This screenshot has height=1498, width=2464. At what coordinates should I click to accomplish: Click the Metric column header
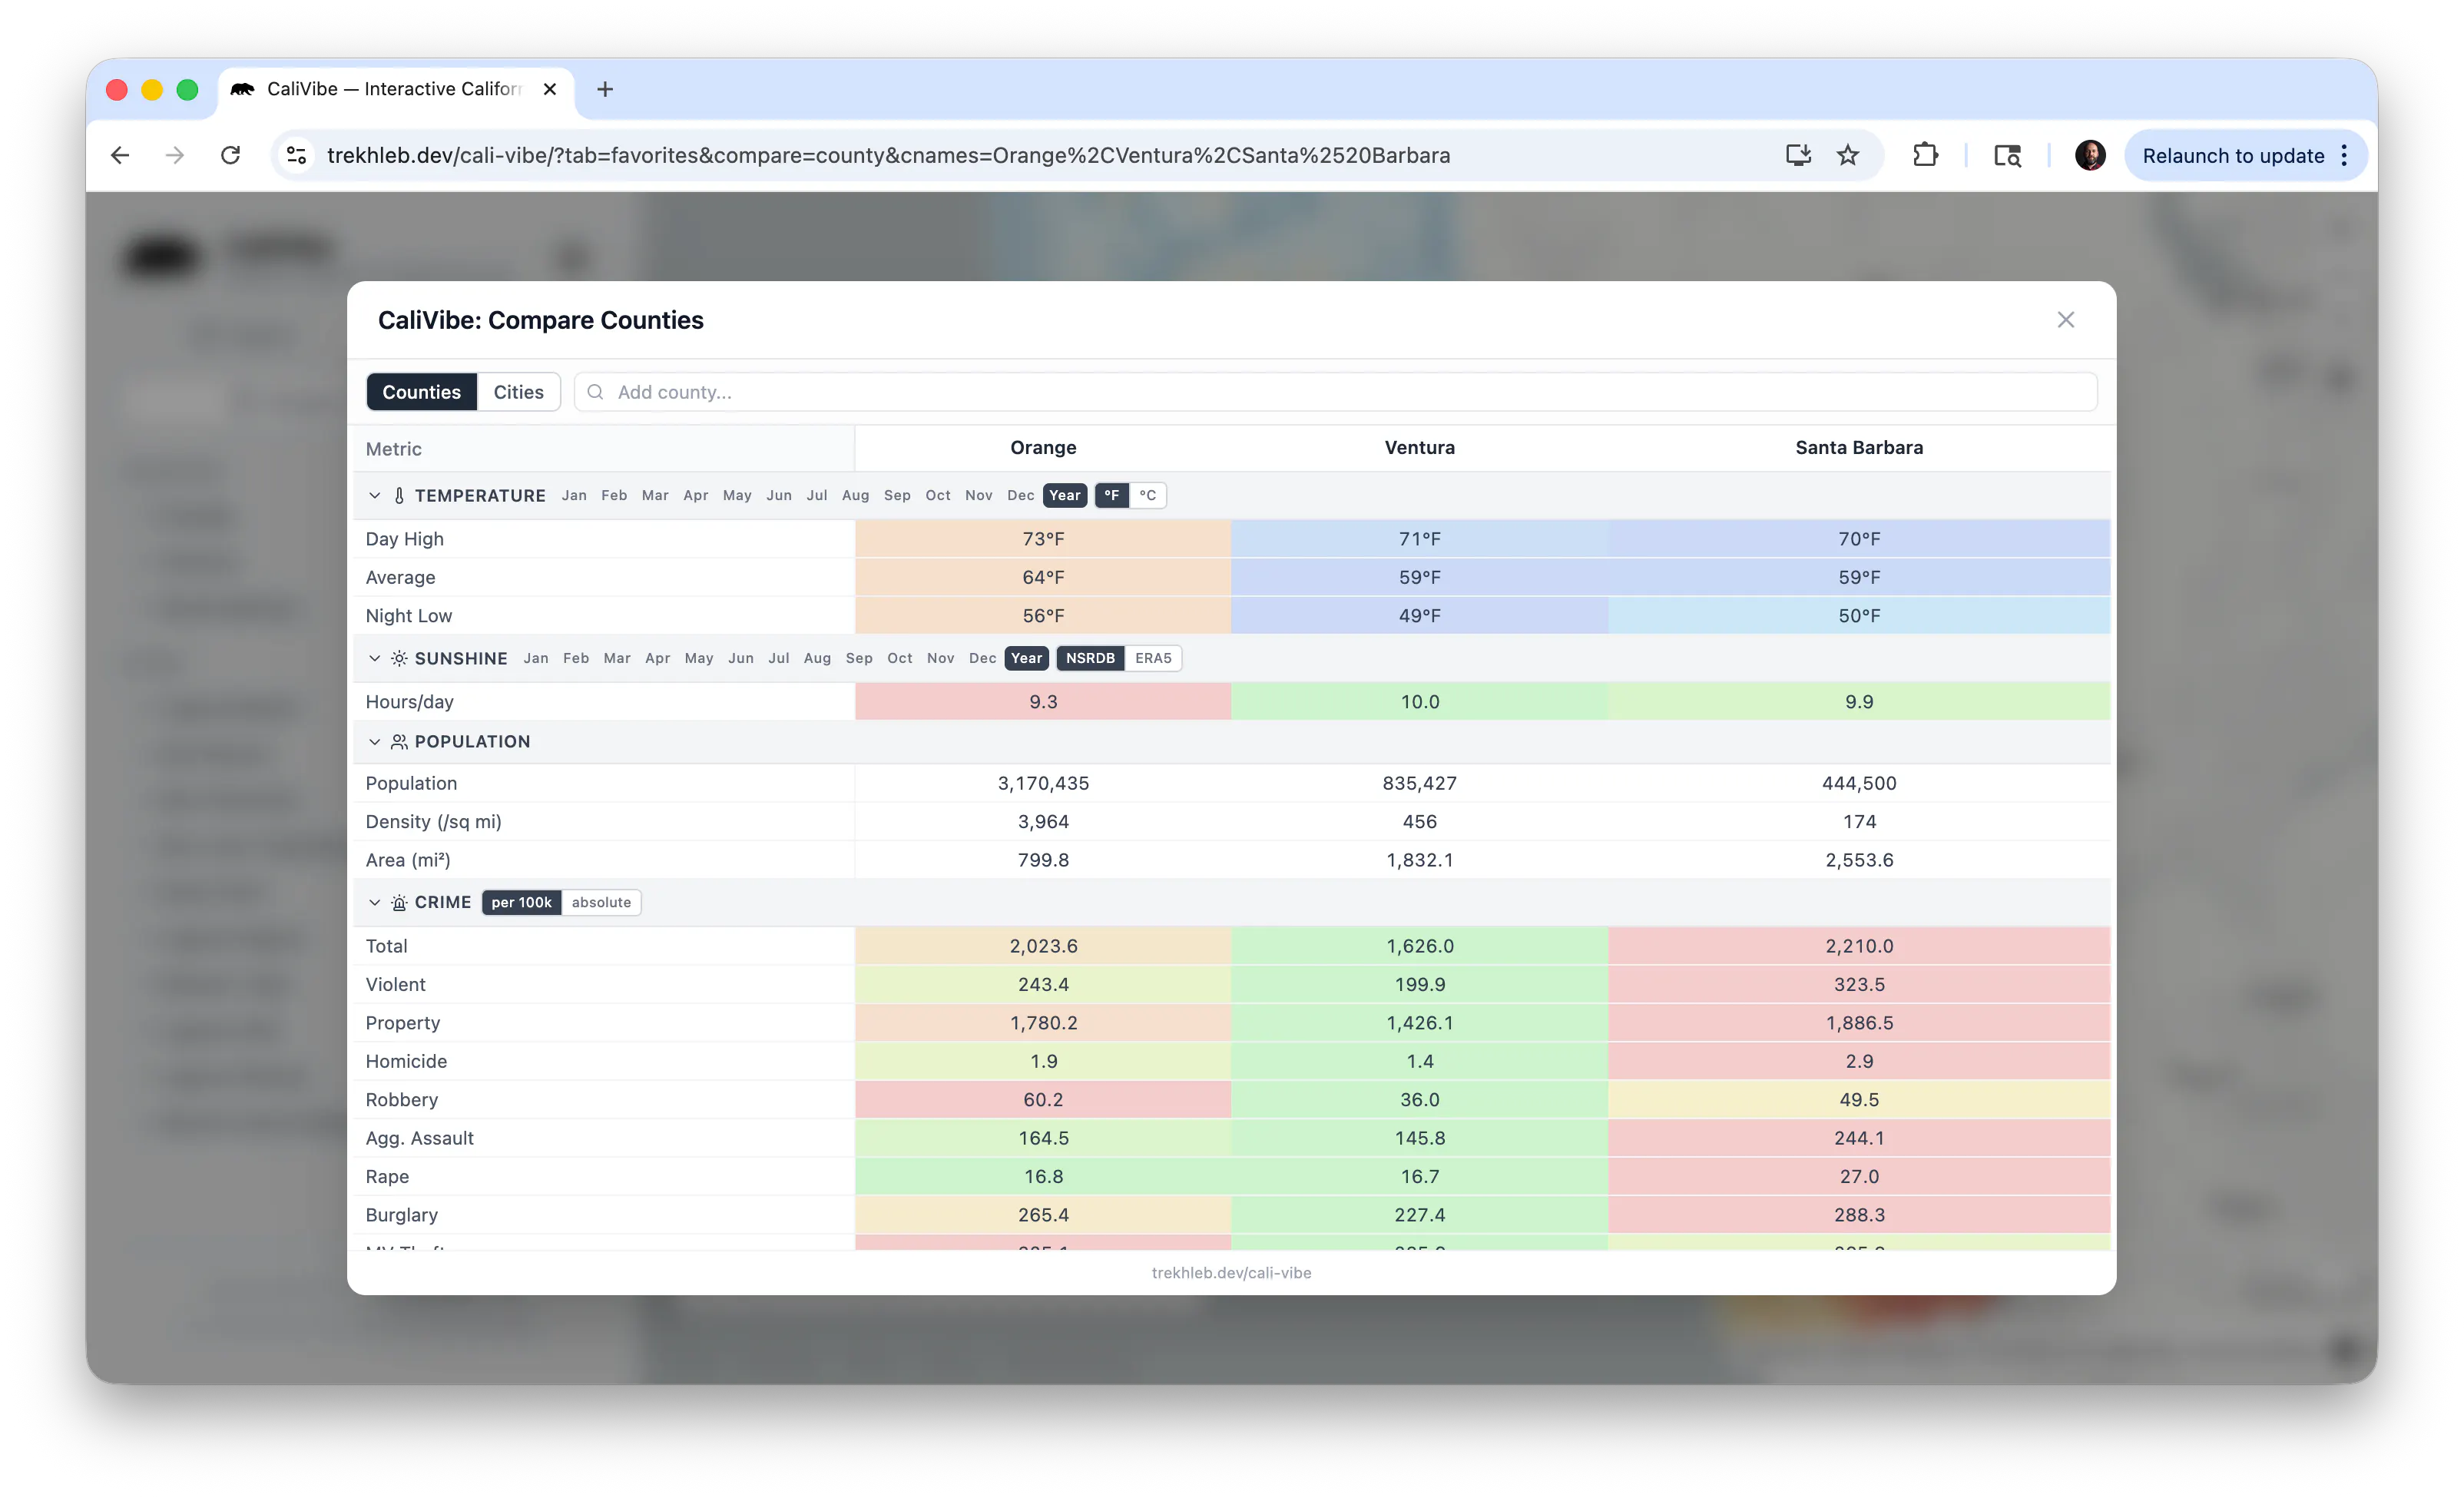tap(393, 449)
